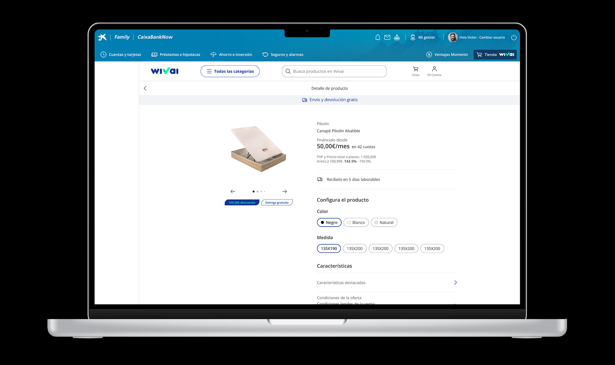615x365 pixels.
Task: Click the first image carousel dot
Action: tap(253, 191)
